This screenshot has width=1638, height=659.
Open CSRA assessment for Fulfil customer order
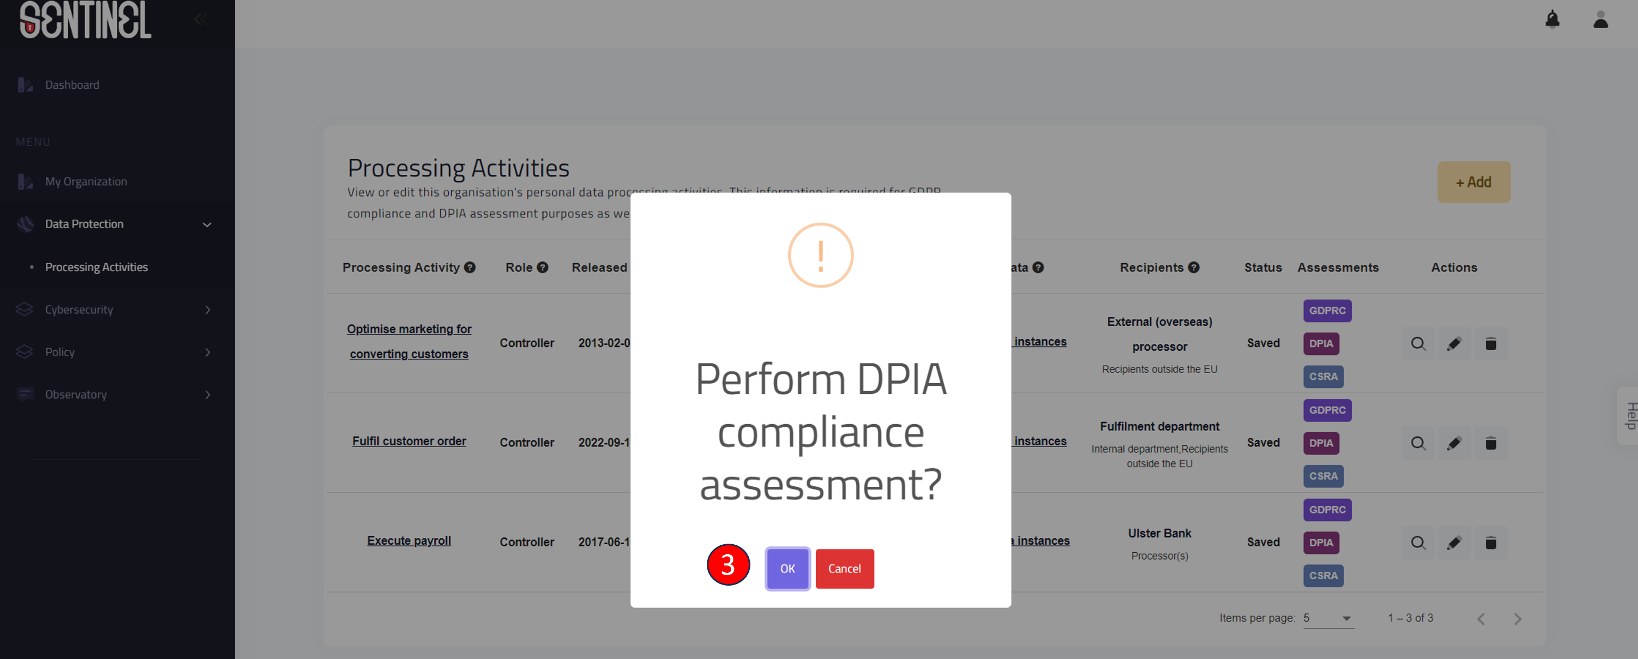(x=1323, y=477)
